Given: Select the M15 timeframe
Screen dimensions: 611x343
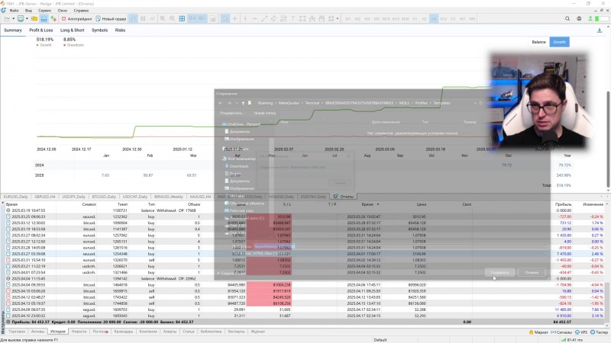Looking at the screenshot, I should click(396, 18).
